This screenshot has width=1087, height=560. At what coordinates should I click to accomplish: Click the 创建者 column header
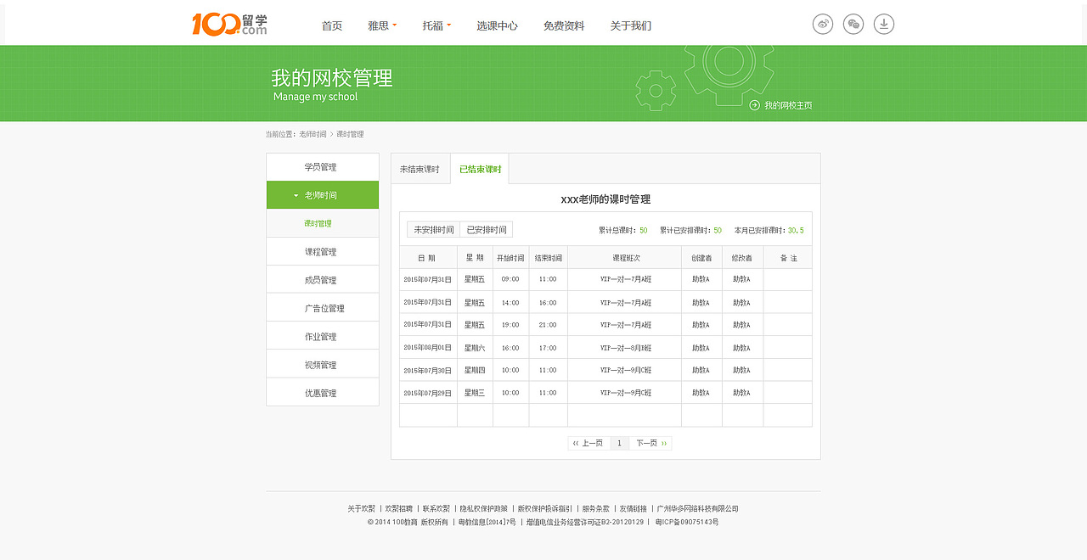(701, 258)
